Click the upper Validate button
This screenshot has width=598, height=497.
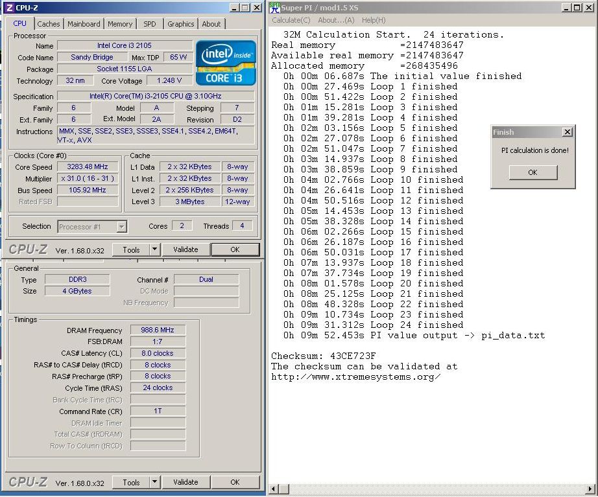tap(185, 249)
